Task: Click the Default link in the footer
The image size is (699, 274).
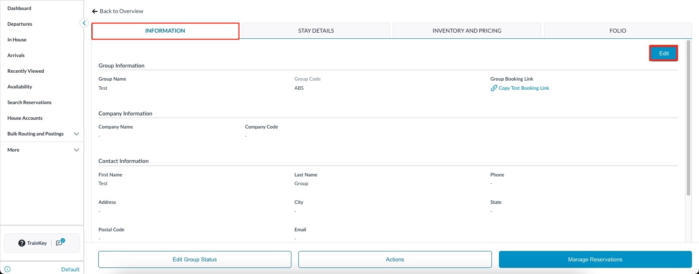Action: coord(70,269)
